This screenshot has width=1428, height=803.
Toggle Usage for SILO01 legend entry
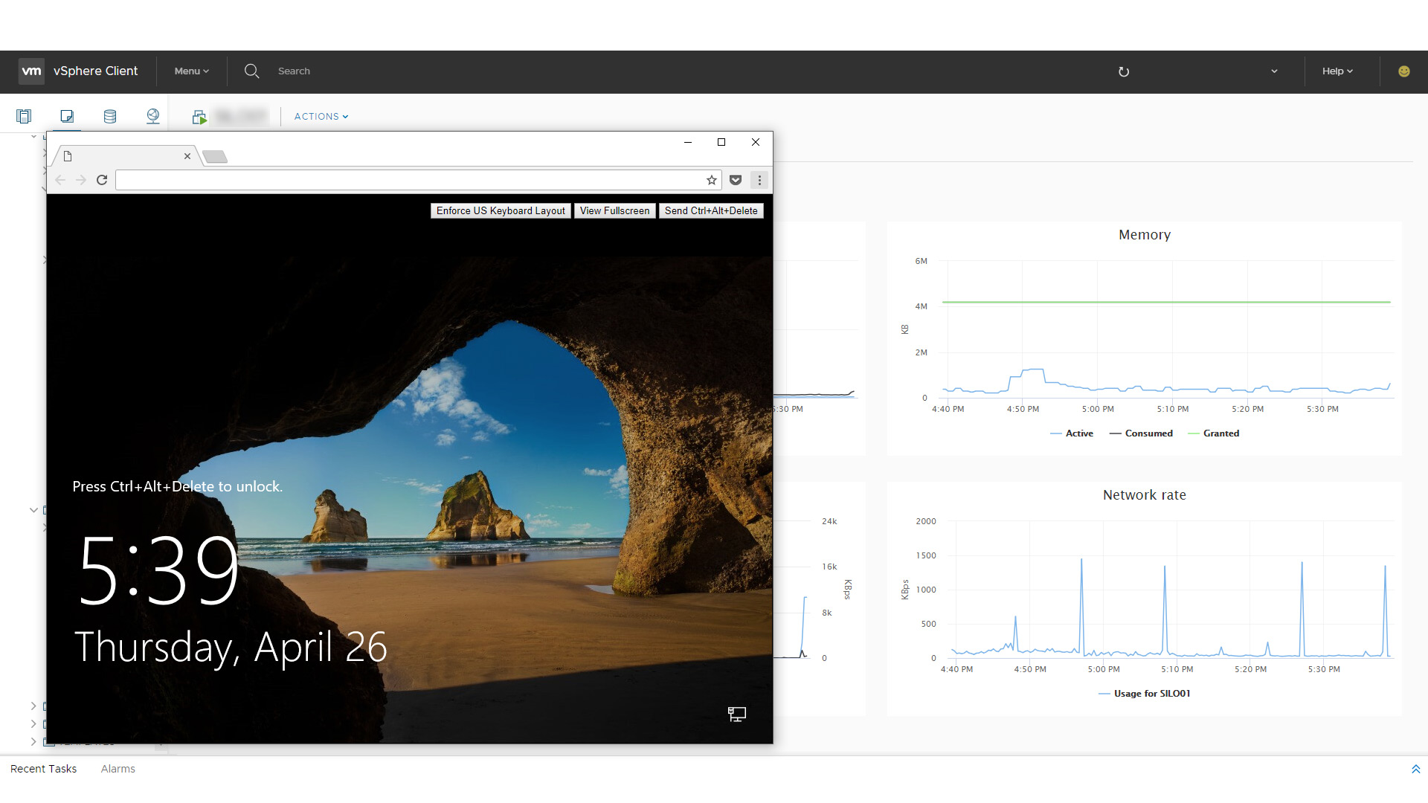coord(1145,694)
